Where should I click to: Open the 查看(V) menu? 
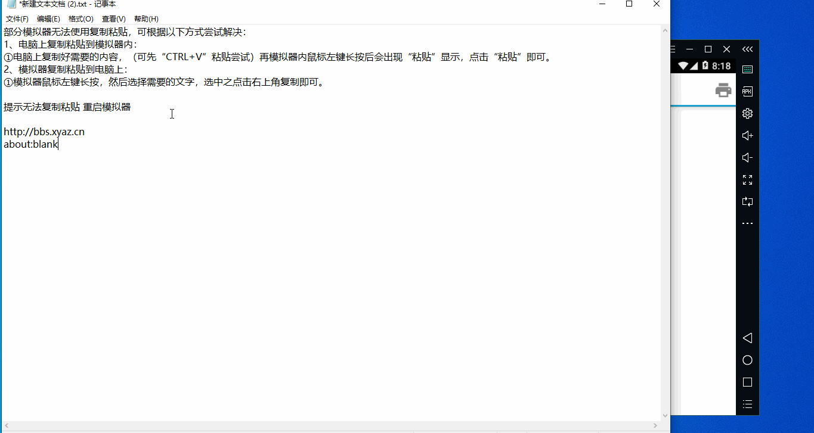point(113,19)
